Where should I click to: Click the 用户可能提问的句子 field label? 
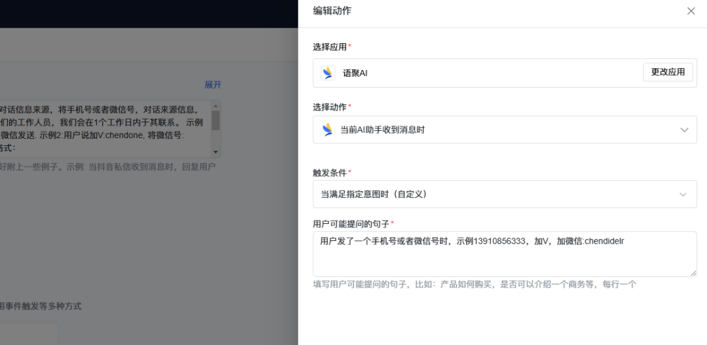(x=352, y=223)
